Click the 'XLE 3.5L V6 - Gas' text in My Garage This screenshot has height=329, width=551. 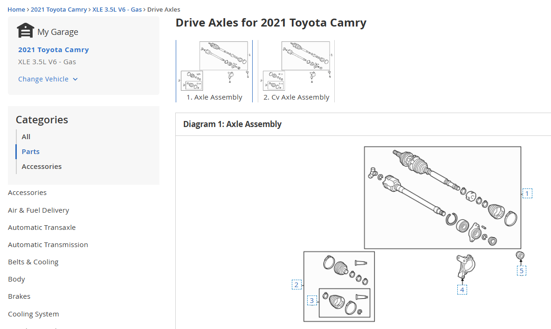[47, 62]
